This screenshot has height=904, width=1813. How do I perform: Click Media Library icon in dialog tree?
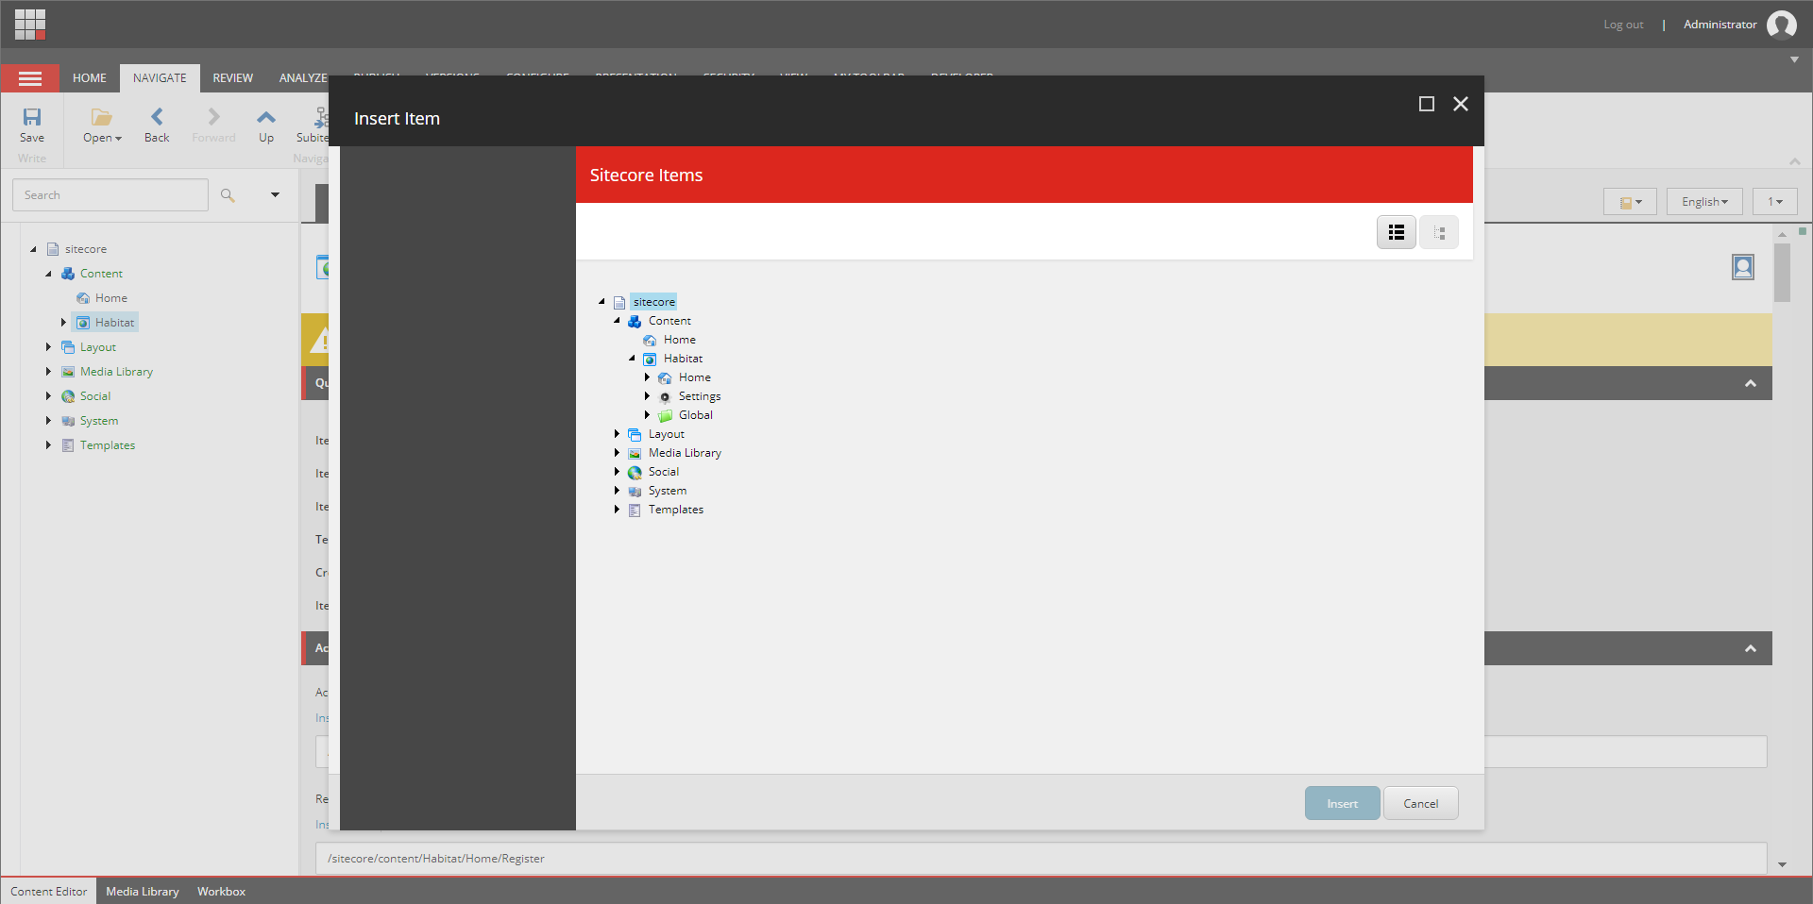(635, 454)
